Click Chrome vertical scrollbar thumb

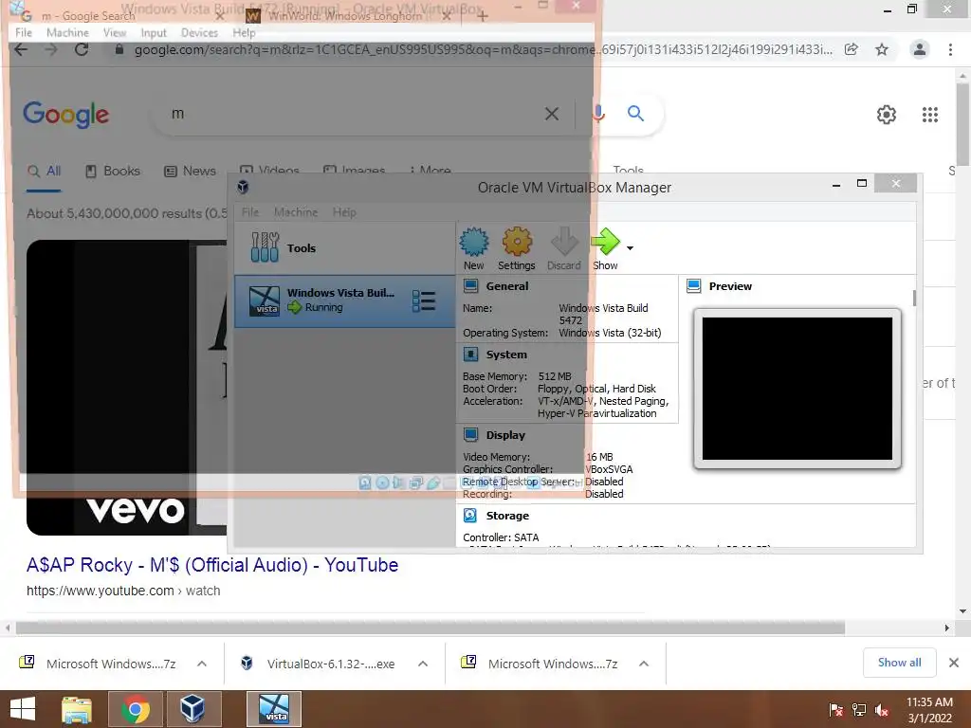click(962, 124)
